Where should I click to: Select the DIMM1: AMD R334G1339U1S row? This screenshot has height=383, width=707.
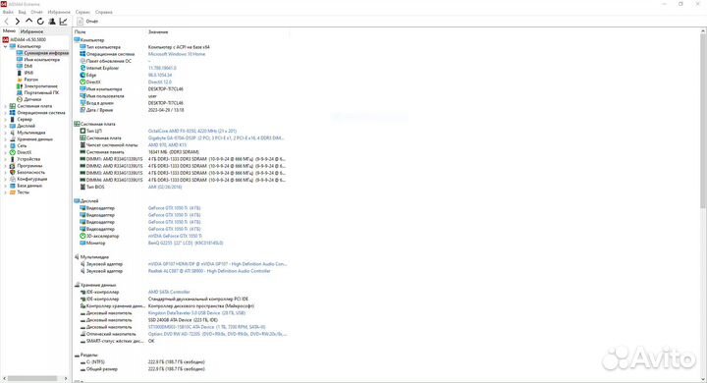[x=183, y=159]
